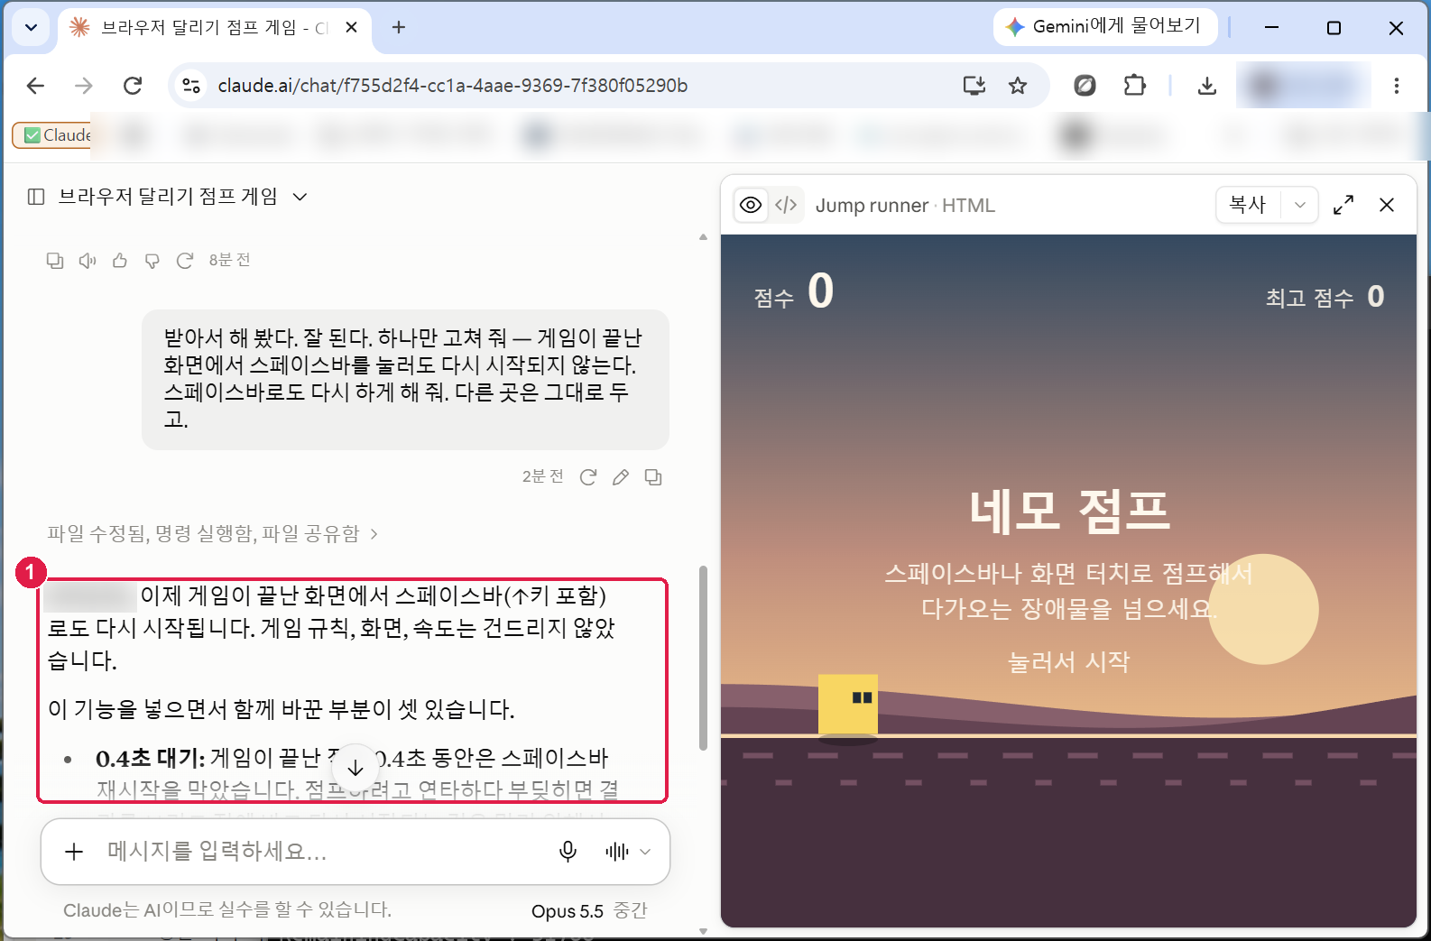This screenshot has height=941, width=1431.
Task: Close the Jump runner artifact panel
Action: pyautogui.click(x=1387, y=206)
